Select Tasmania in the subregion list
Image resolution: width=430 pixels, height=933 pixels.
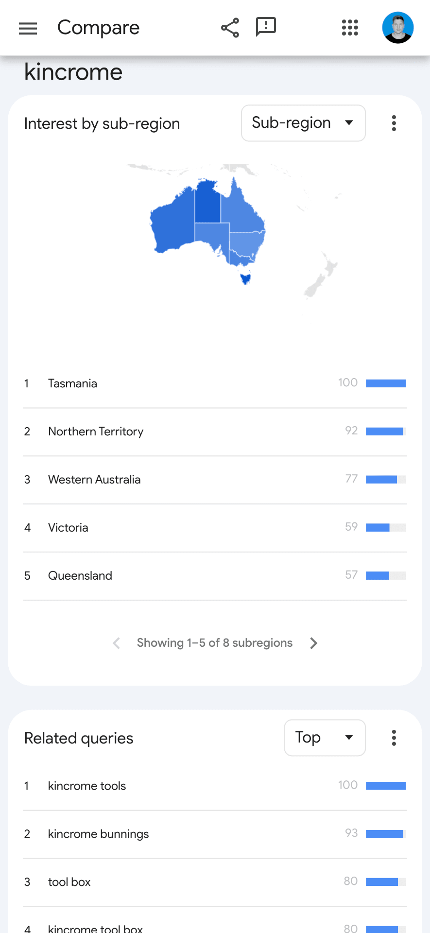pyautogui.click(x=215, y=383)
